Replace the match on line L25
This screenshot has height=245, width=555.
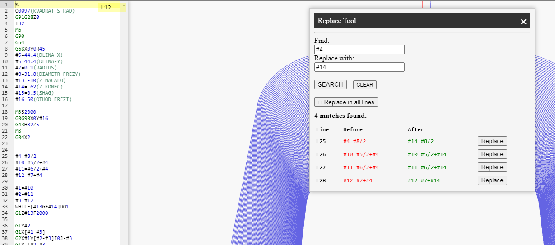(x=492, y=141)
